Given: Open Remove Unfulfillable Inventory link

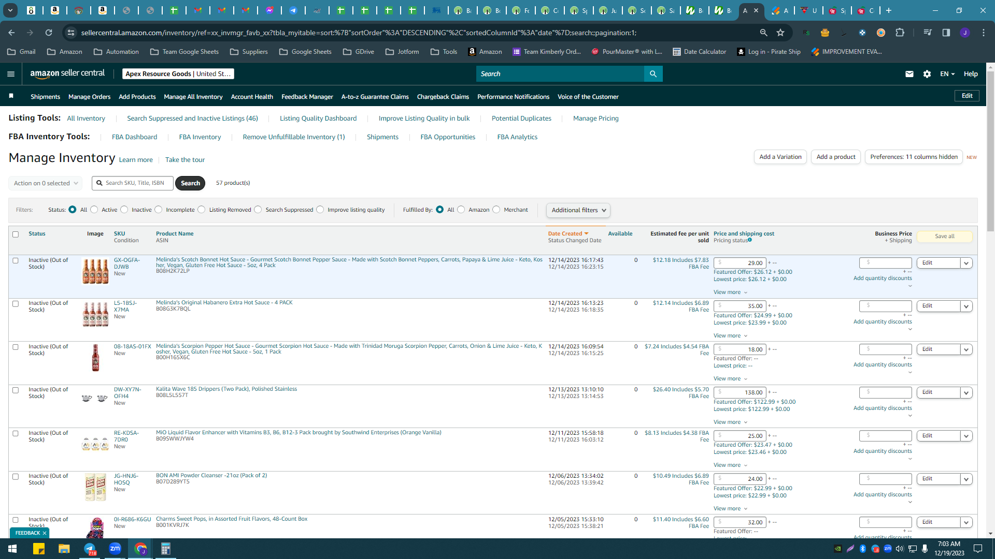Looking at the screenshot, I should [294, 137].
